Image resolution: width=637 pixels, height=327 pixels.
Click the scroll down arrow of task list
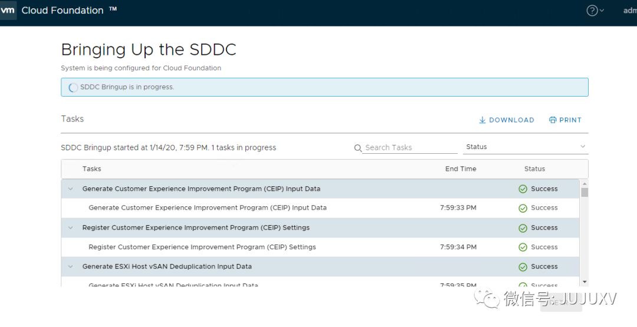[585, 282]
